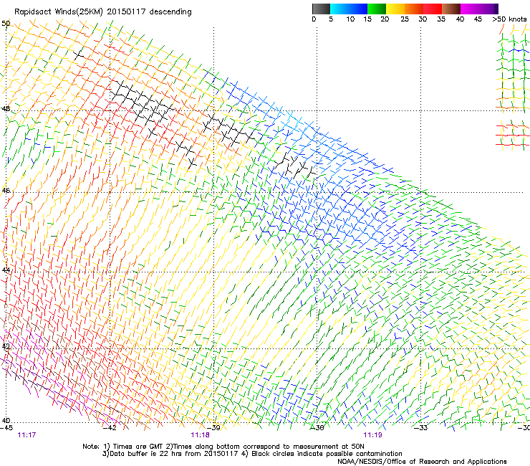Click the cyan-to-blue 5-15 knots legend swatch
530x466 pixels.
click(x=349, y=9)
